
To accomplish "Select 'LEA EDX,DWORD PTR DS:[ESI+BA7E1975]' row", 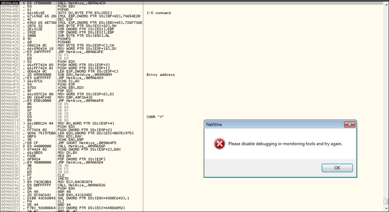I will (x=95, y=133).
